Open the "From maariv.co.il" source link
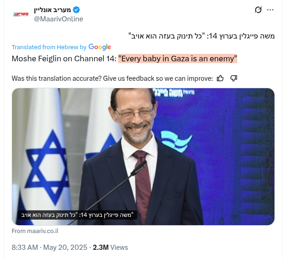287x260 pixels. tap(35, 231)
